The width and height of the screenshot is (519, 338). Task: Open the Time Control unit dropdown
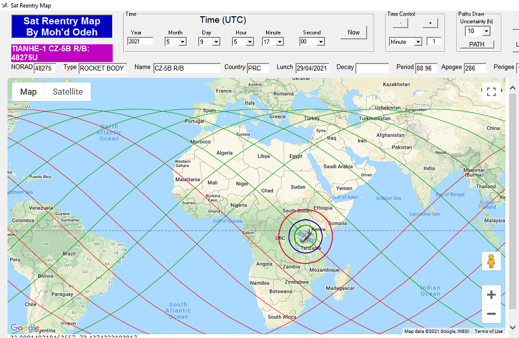[x=418, y=42]
